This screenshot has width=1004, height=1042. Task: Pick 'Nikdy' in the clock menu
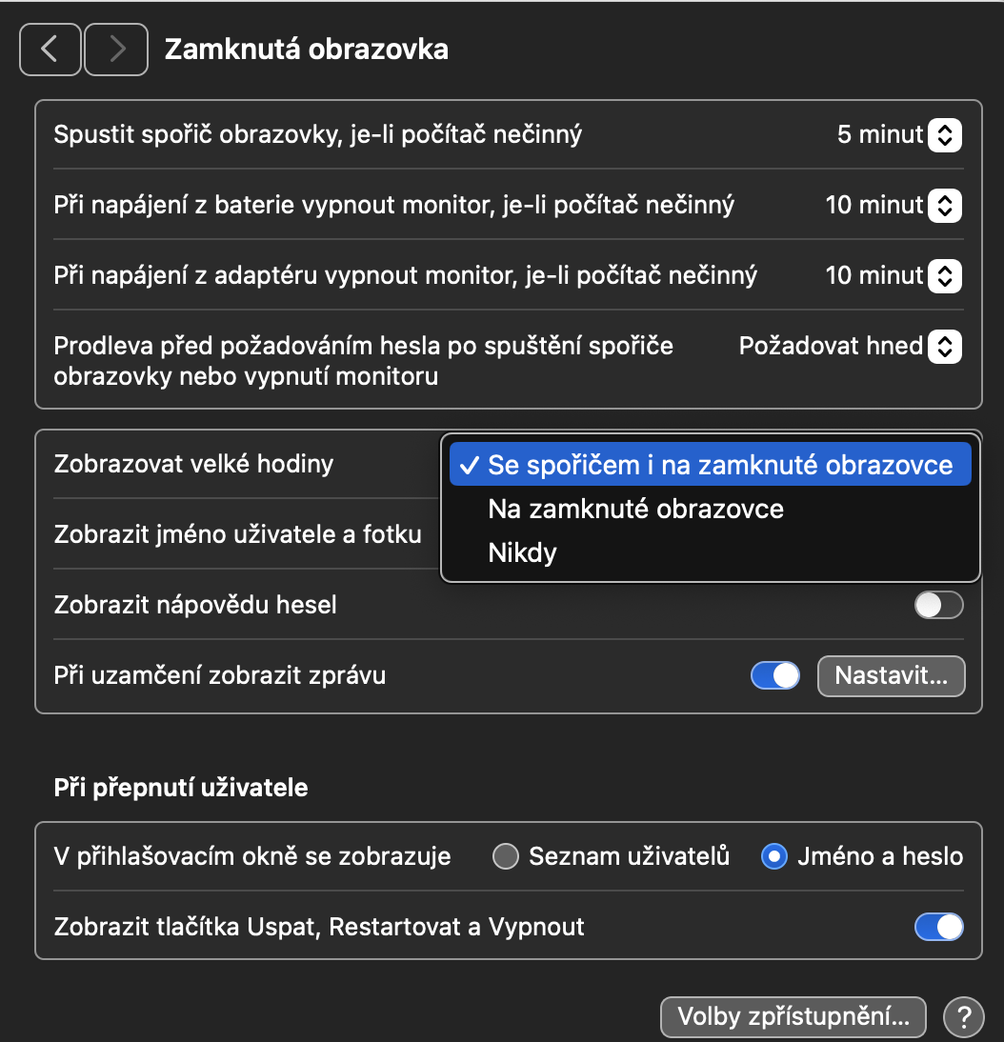(x=522, y=552)
